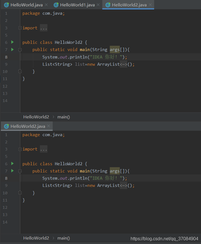The width and height of the screenshot is (201, 244).
Task: Expand the folded import ellipsis in top pane
Action: tap(44, 28)
